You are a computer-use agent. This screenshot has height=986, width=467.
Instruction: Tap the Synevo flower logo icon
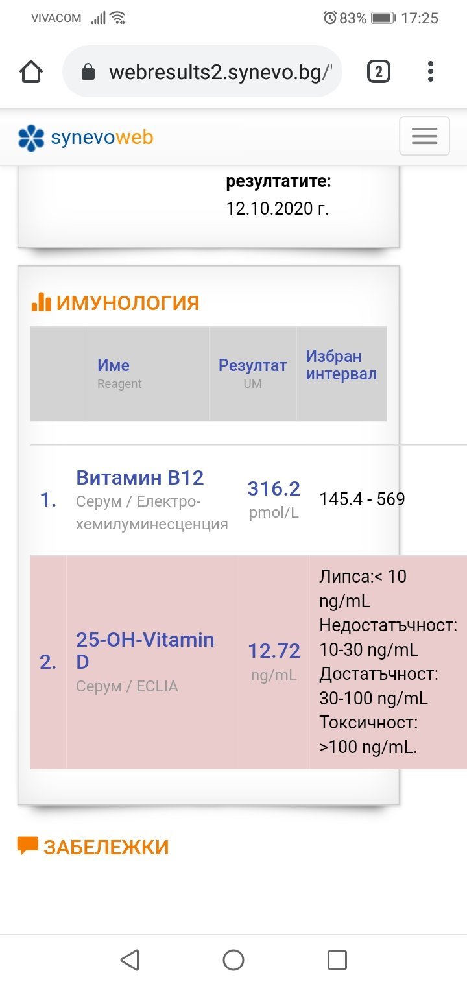[31, 138]
